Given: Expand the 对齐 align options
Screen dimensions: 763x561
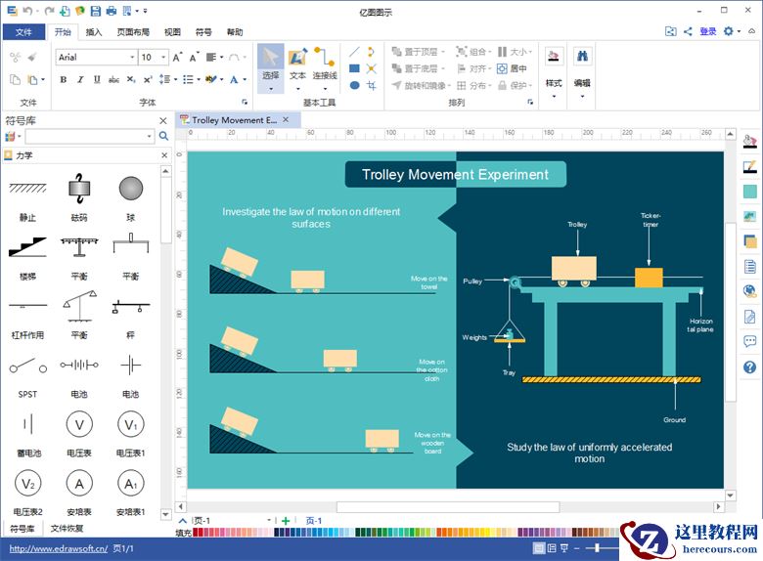Looking at the screenshot, I should (x=474, y=68).
